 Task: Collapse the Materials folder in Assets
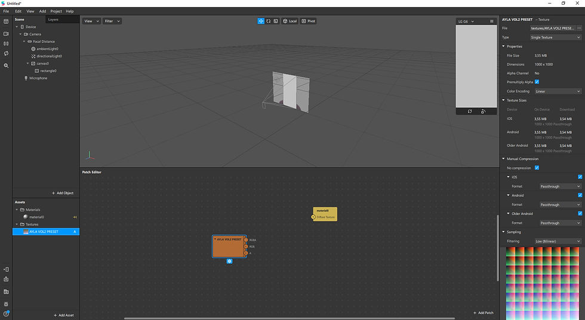[17, 210]
